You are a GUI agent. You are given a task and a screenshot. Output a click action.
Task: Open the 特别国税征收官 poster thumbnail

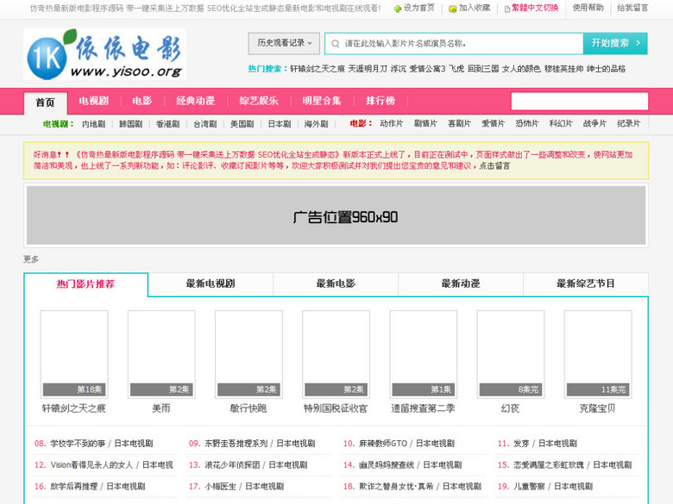coord(336,354)
